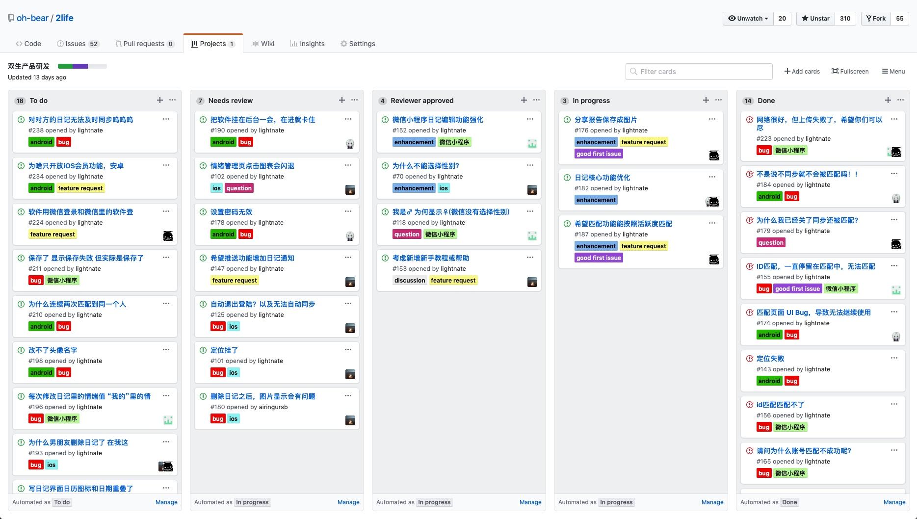Click the forks count 55
This screenshot has width=917, height=519.
[x=900, y=18]
